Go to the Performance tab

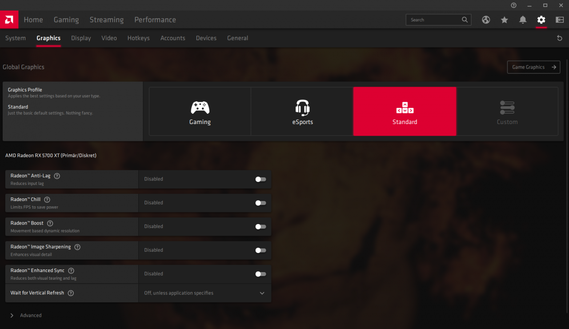[155, 20]
